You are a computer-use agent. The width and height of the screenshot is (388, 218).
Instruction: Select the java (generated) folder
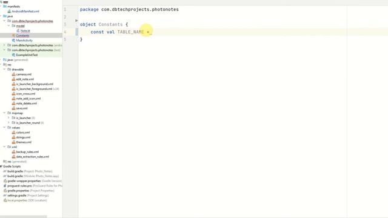point(18,60)
